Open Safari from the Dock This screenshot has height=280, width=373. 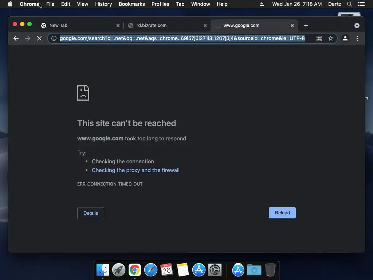(x=151, y=270)
